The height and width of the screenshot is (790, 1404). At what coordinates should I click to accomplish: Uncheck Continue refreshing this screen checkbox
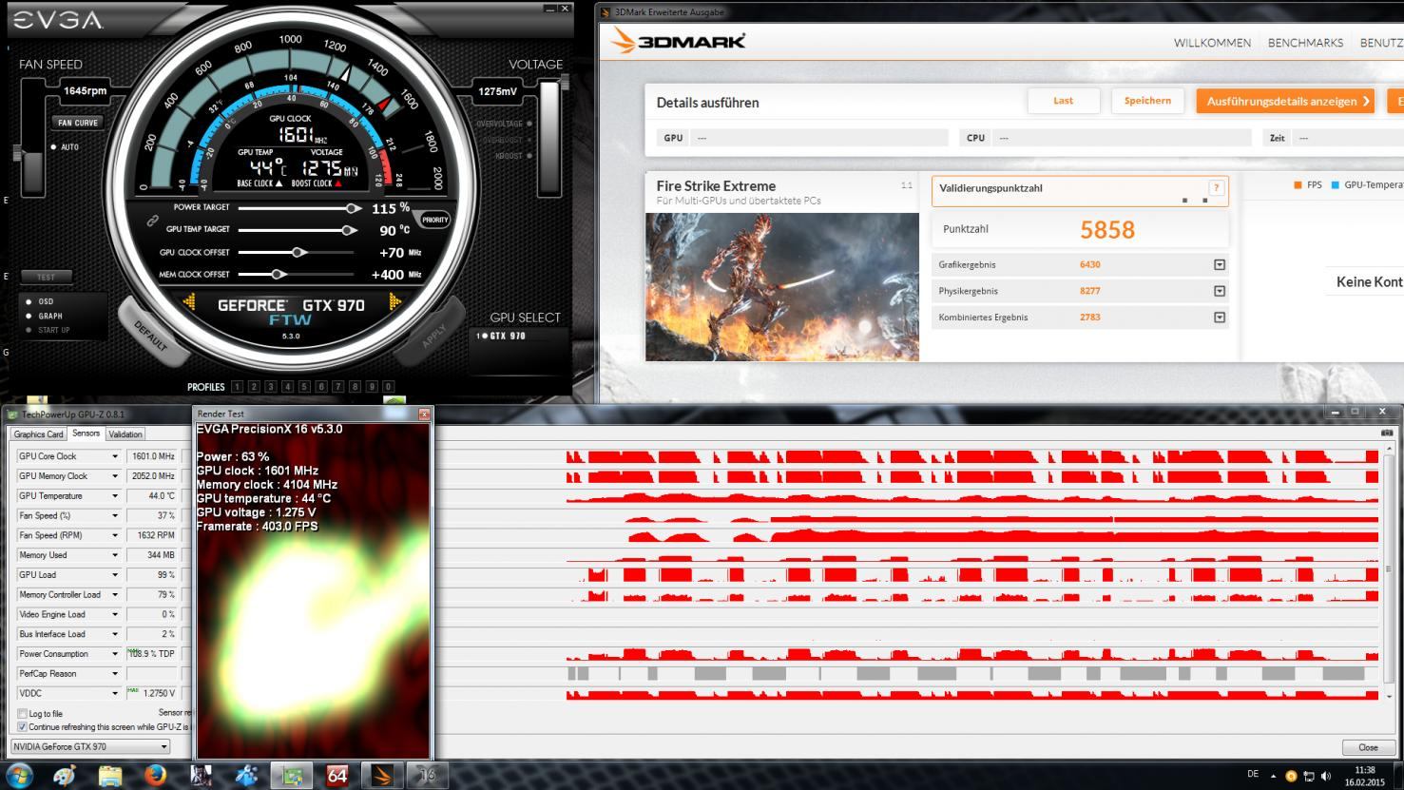[x=23, y=727]
